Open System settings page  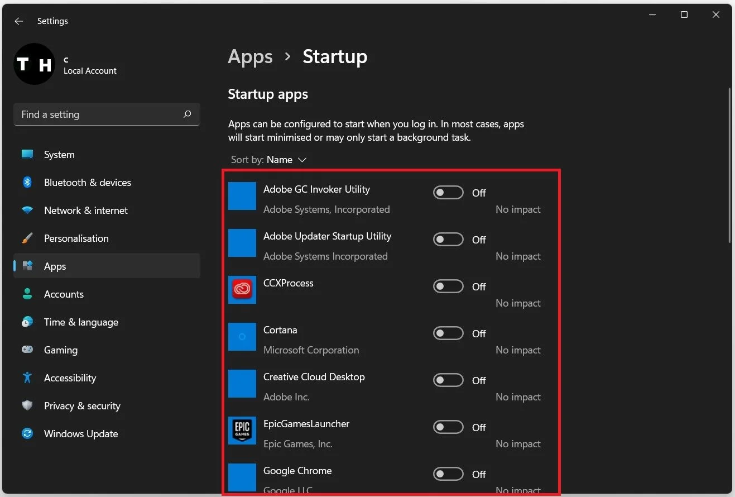pos(107,155)
